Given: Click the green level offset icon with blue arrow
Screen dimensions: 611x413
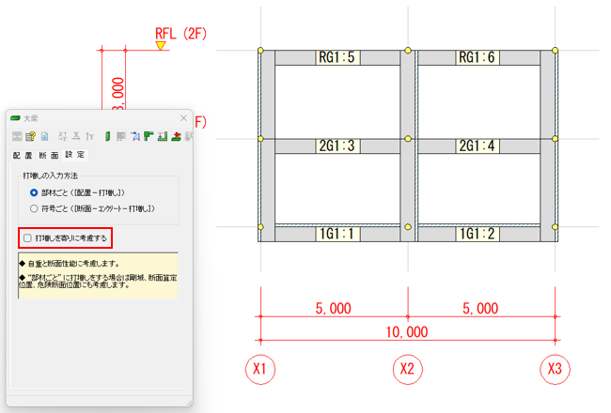Looking at the screenshot, I should [x=163, y=136].
